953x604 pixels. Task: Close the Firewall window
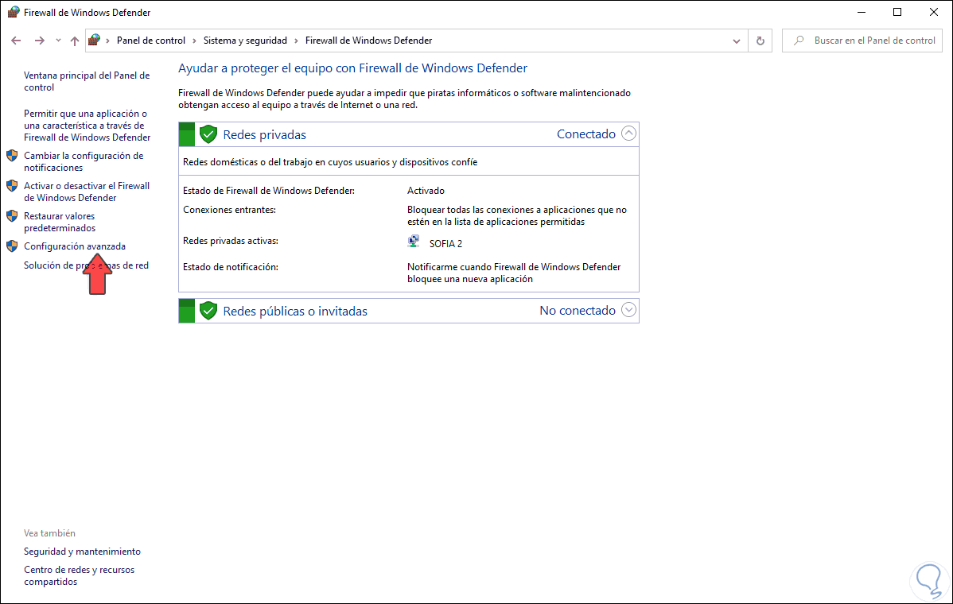(934, 12)
